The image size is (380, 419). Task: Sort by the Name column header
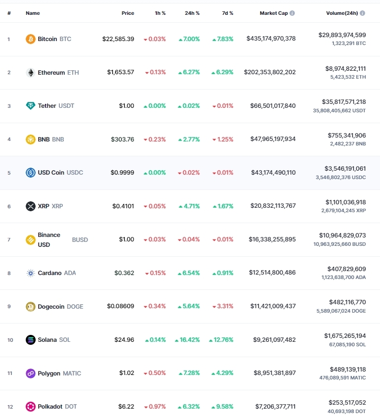coord(33,13)
